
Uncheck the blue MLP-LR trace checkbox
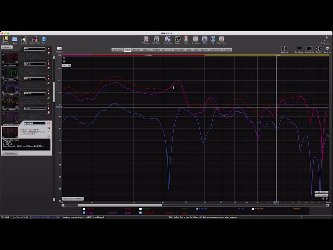tap(197, 209)
